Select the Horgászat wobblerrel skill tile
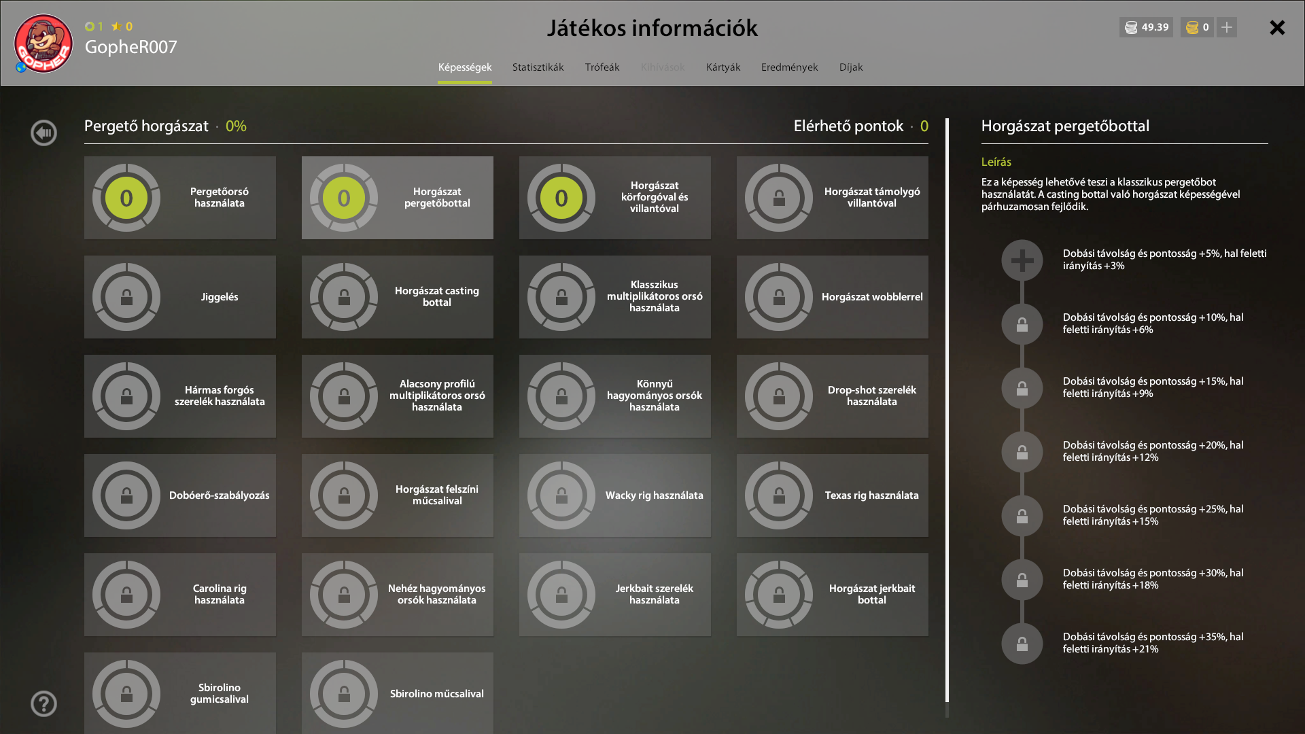The width and height of the screenshot is (1305, 734). coord(832,297)
